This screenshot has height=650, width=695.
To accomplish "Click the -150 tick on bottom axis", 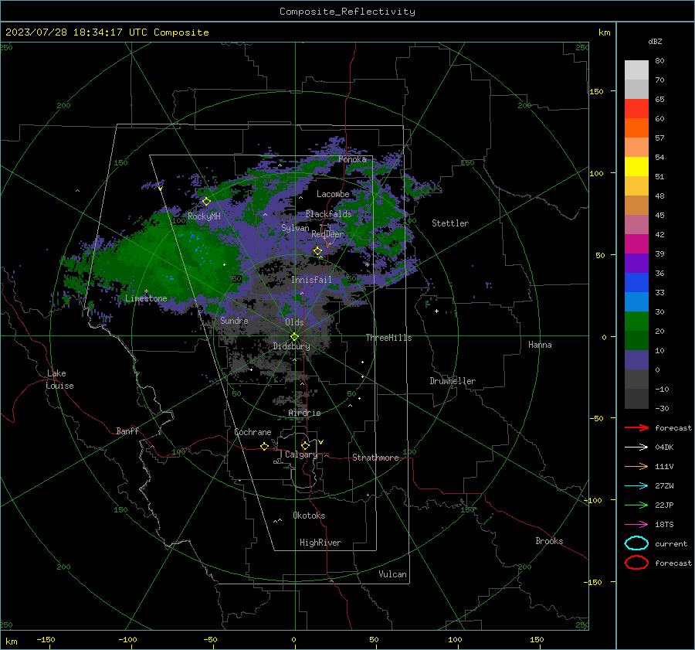I will pyautogui.click(x=46, y=639).
